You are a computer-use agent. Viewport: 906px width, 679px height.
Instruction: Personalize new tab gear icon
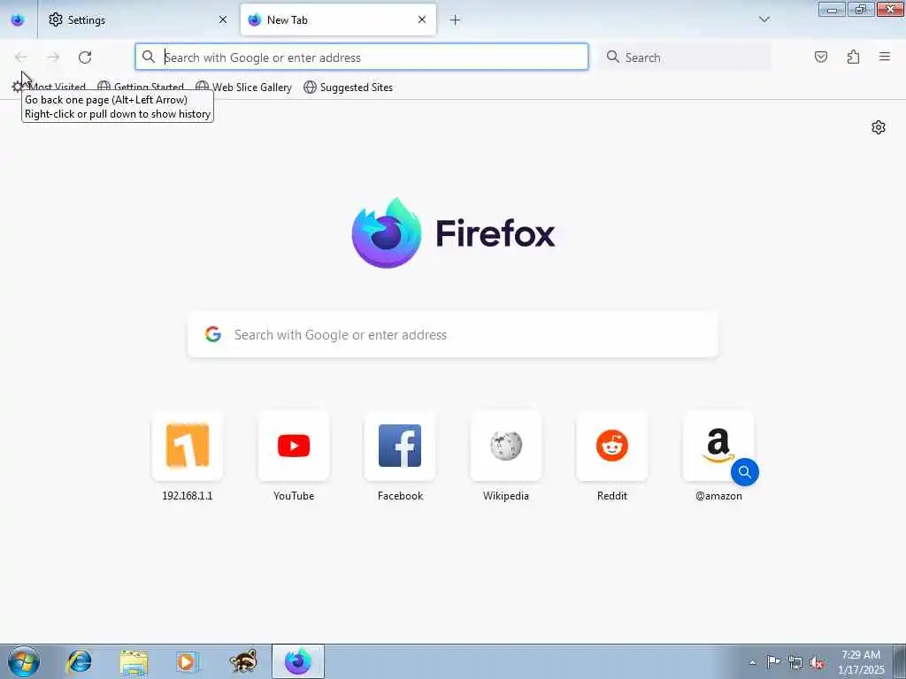click(x=879, y=127)
